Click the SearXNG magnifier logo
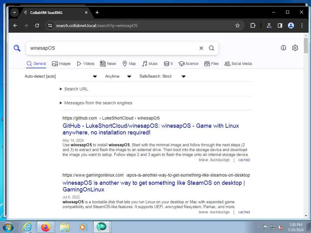 (x=17, y=48)
